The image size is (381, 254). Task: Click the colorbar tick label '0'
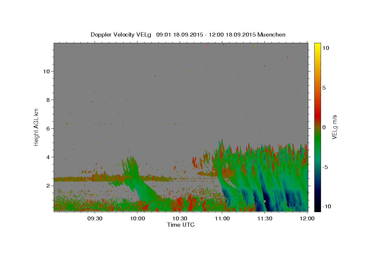(324, 127)
